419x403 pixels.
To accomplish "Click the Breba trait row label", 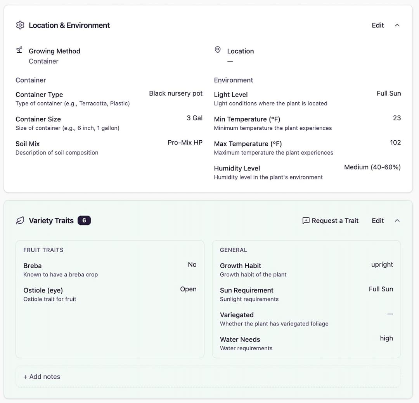I will 33,266.
